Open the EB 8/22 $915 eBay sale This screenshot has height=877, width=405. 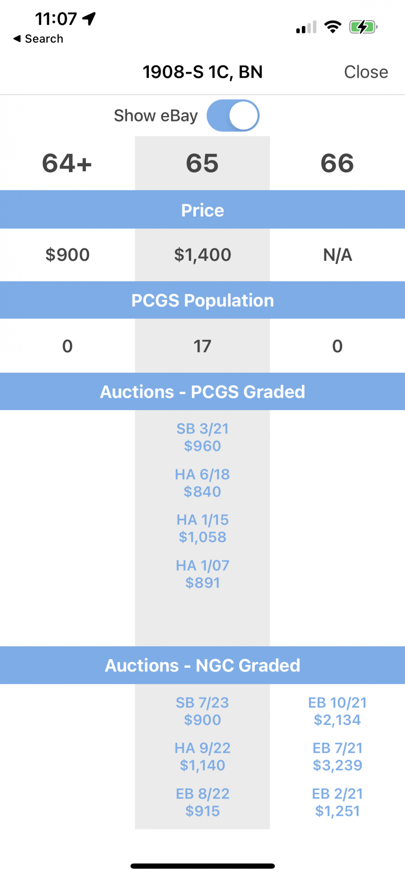[202, 802]
